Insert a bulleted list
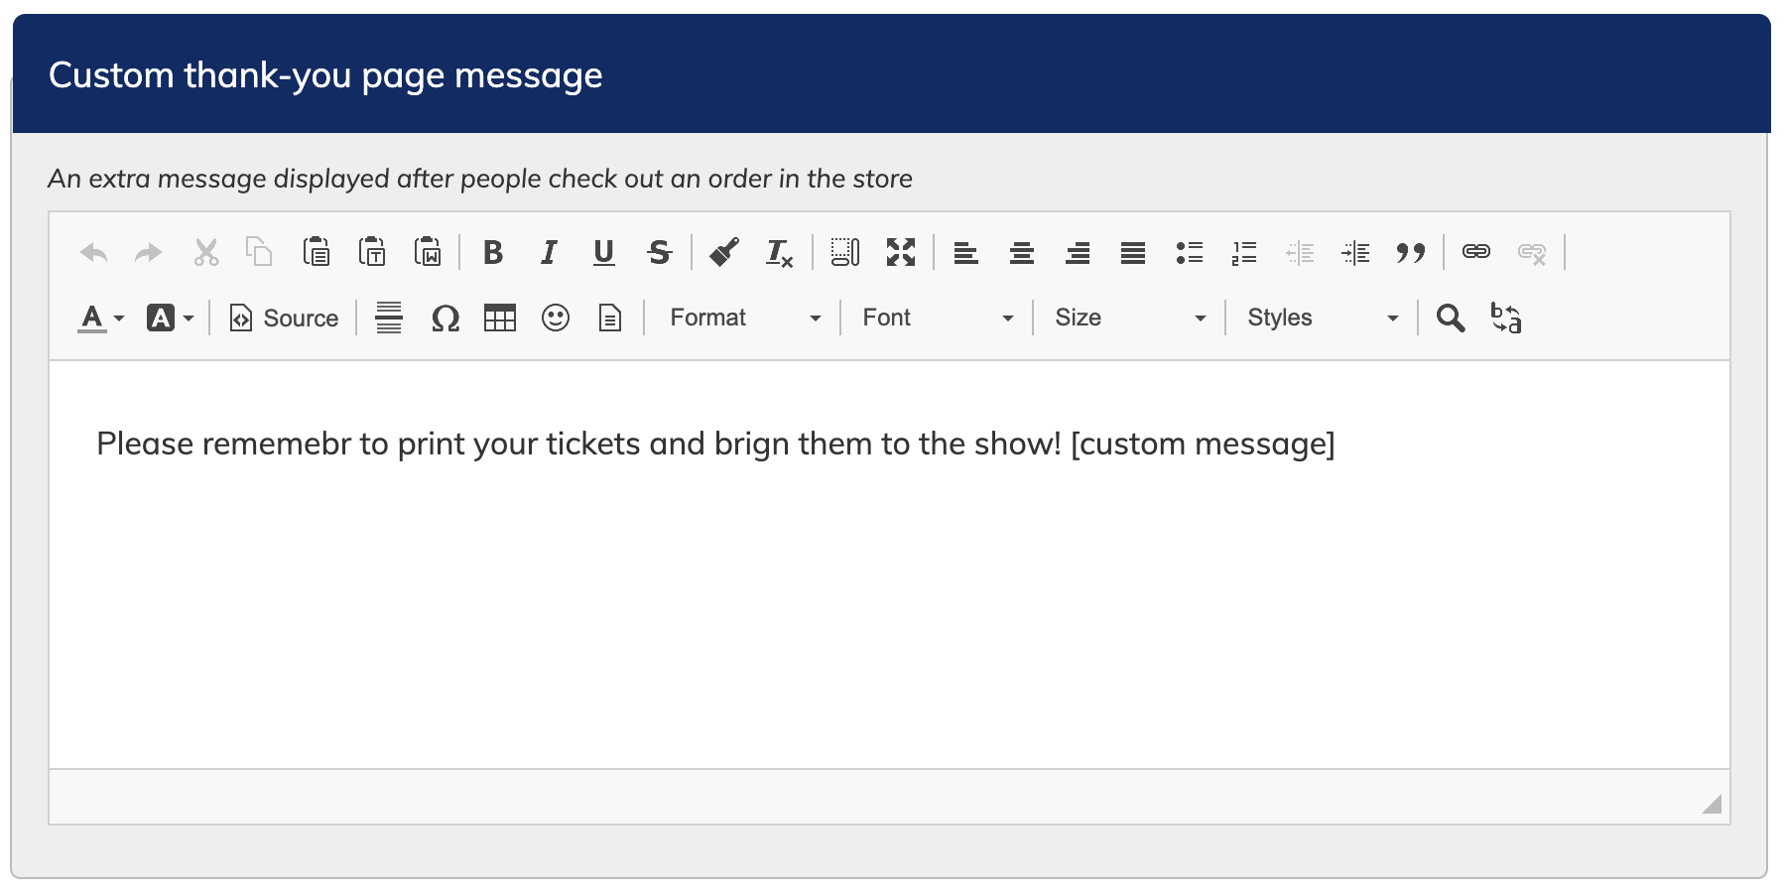The image size is (1784, 893). pyautogui.click(x=1189, y=253)
